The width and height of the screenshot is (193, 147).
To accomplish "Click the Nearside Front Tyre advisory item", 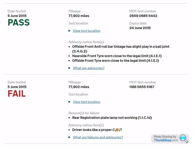I will tap(117, 56).
